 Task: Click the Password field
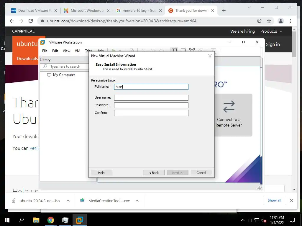click(151, 105)
